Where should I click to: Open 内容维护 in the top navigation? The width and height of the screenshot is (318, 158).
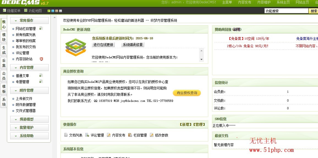click(x=264, y=2)
